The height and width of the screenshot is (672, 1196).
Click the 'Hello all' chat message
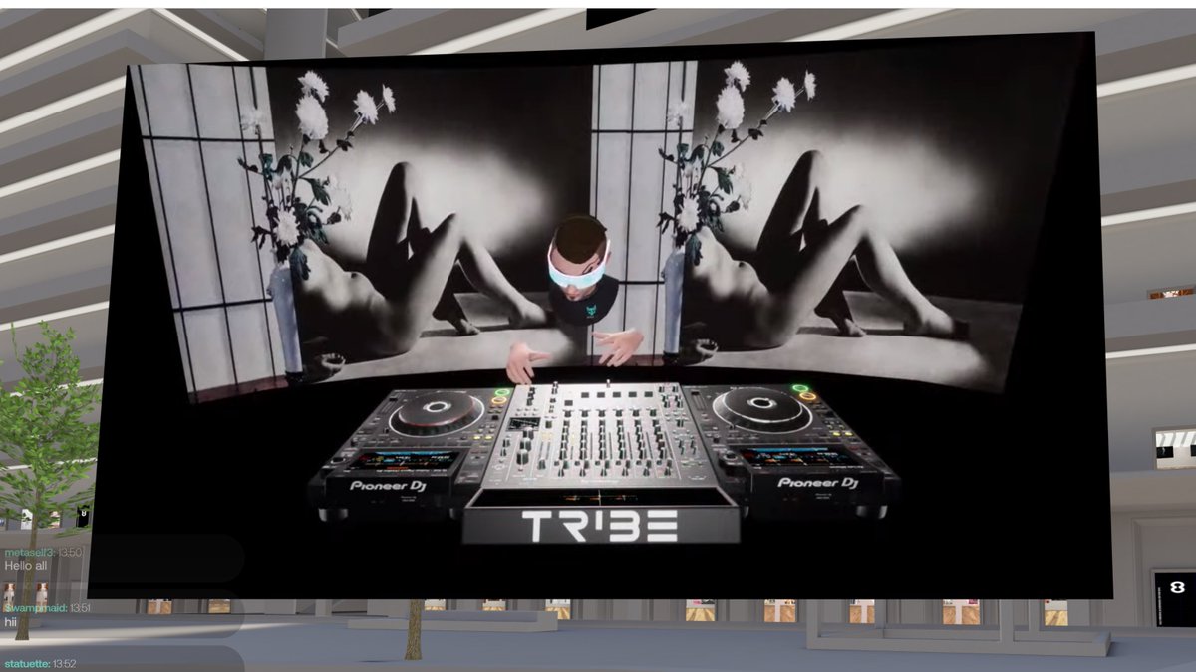26,565
